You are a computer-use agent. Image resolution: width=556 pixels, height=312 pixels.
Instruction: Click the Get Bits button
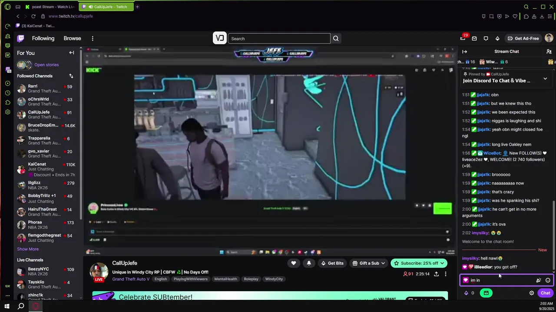pyautogui.click(x=332, y=263)
